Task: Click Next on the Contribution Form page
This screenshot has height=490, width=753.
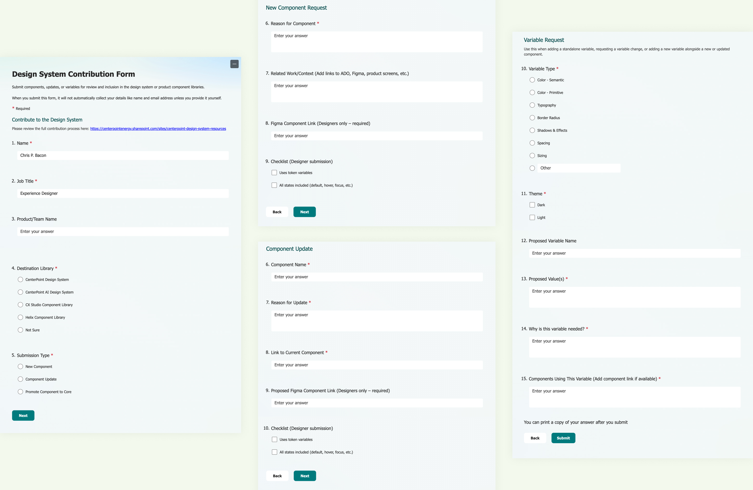Action: [23, 416]
